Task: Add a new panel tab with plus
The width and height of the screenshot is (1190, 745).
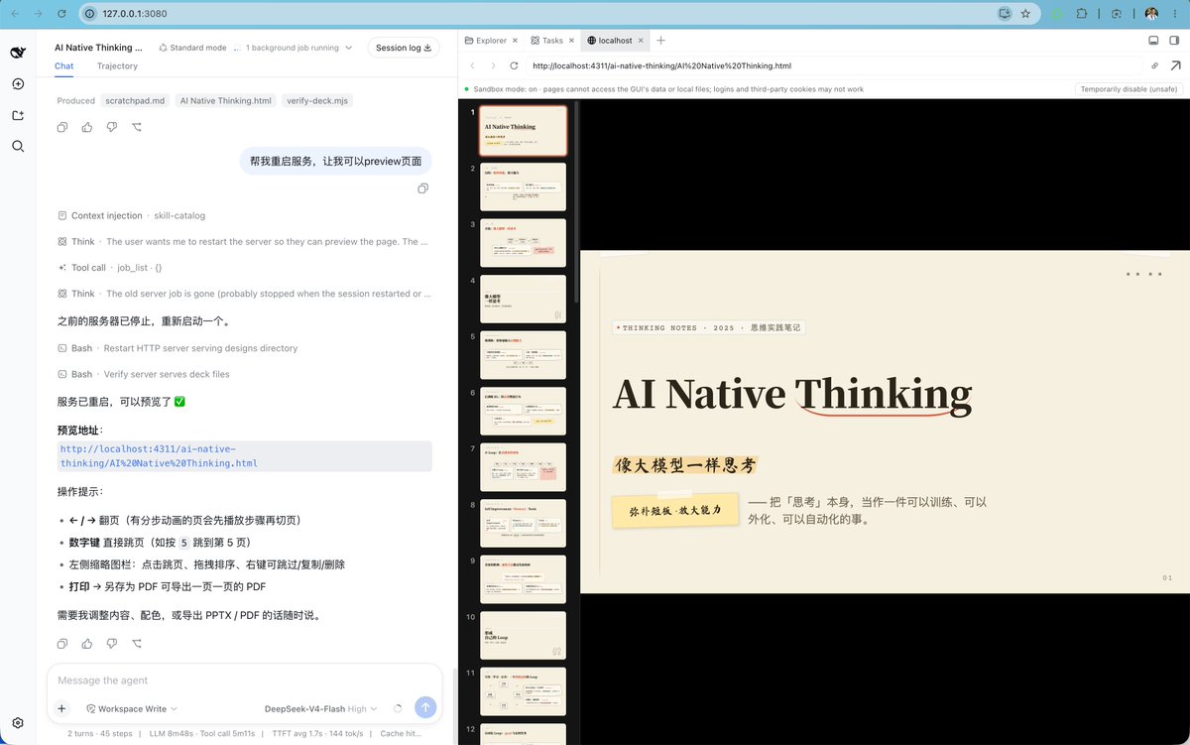Action: point(661,41)
